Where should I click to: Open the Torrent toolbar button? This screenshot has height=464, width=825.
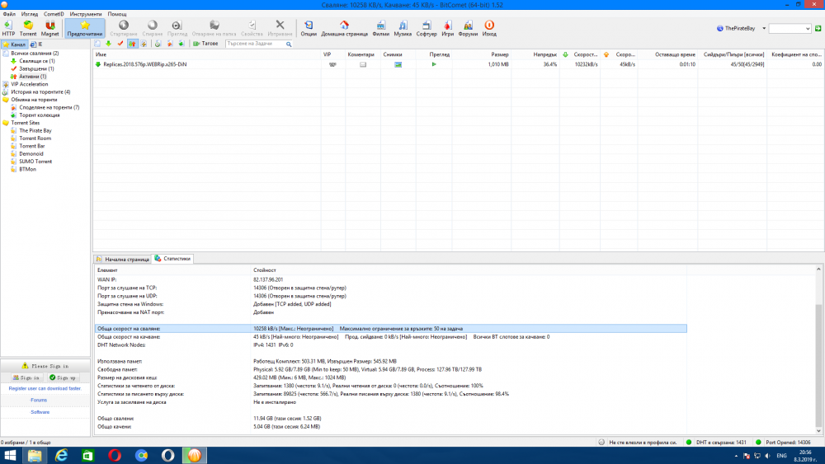[x=28, y=28]
